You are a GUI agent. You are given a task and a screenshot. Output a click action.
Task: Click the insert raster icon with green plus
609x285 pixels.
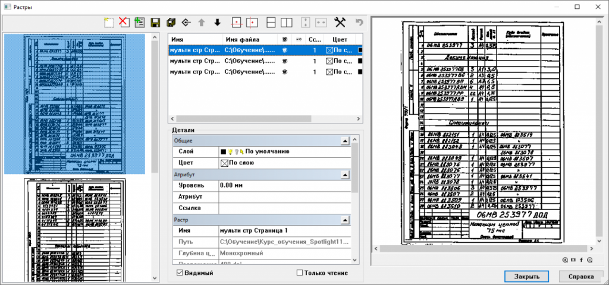coord(139,22)
